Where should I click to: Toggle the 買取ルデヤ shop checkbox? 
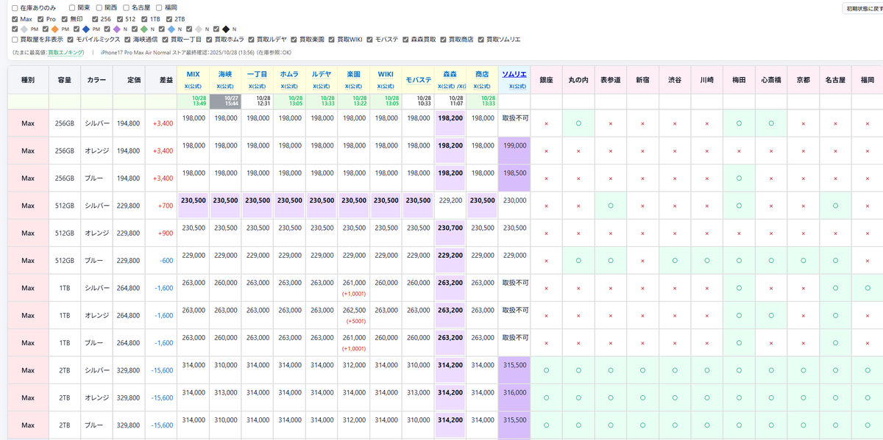pos(252,40)
